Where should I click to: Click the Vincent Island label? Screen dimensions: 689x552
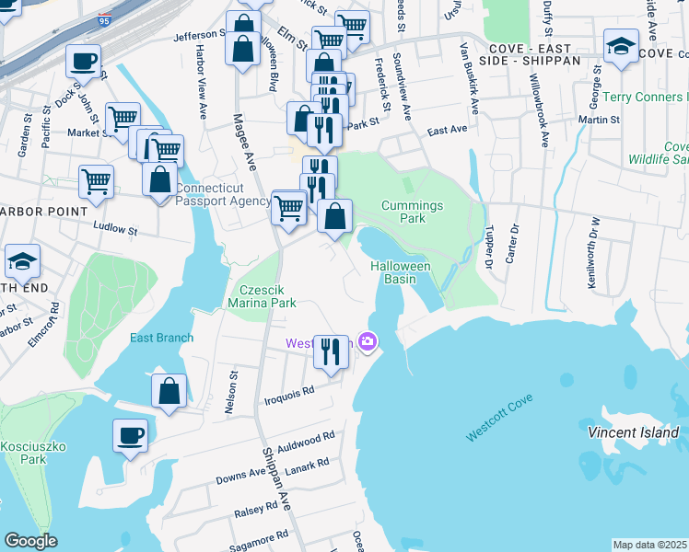click(634, 431)
